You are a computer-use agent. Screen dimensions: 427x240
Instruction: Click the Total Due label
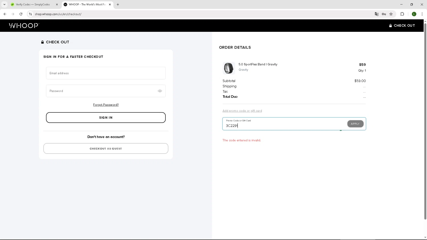pyautogui.click(x=230, y=97)
